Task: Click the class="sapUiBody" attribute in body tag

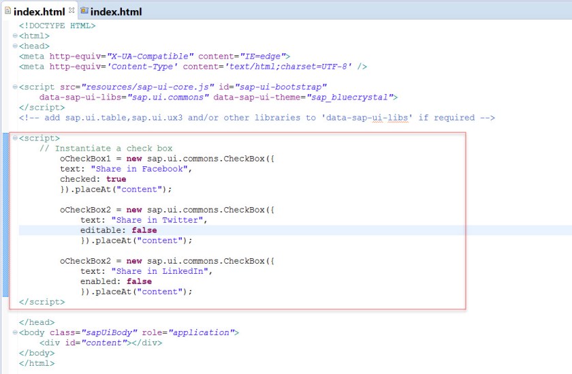Action: pos(93,332)
